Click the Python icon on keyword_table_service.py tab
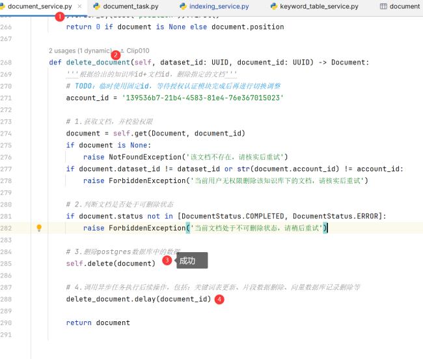 [274, 7]
